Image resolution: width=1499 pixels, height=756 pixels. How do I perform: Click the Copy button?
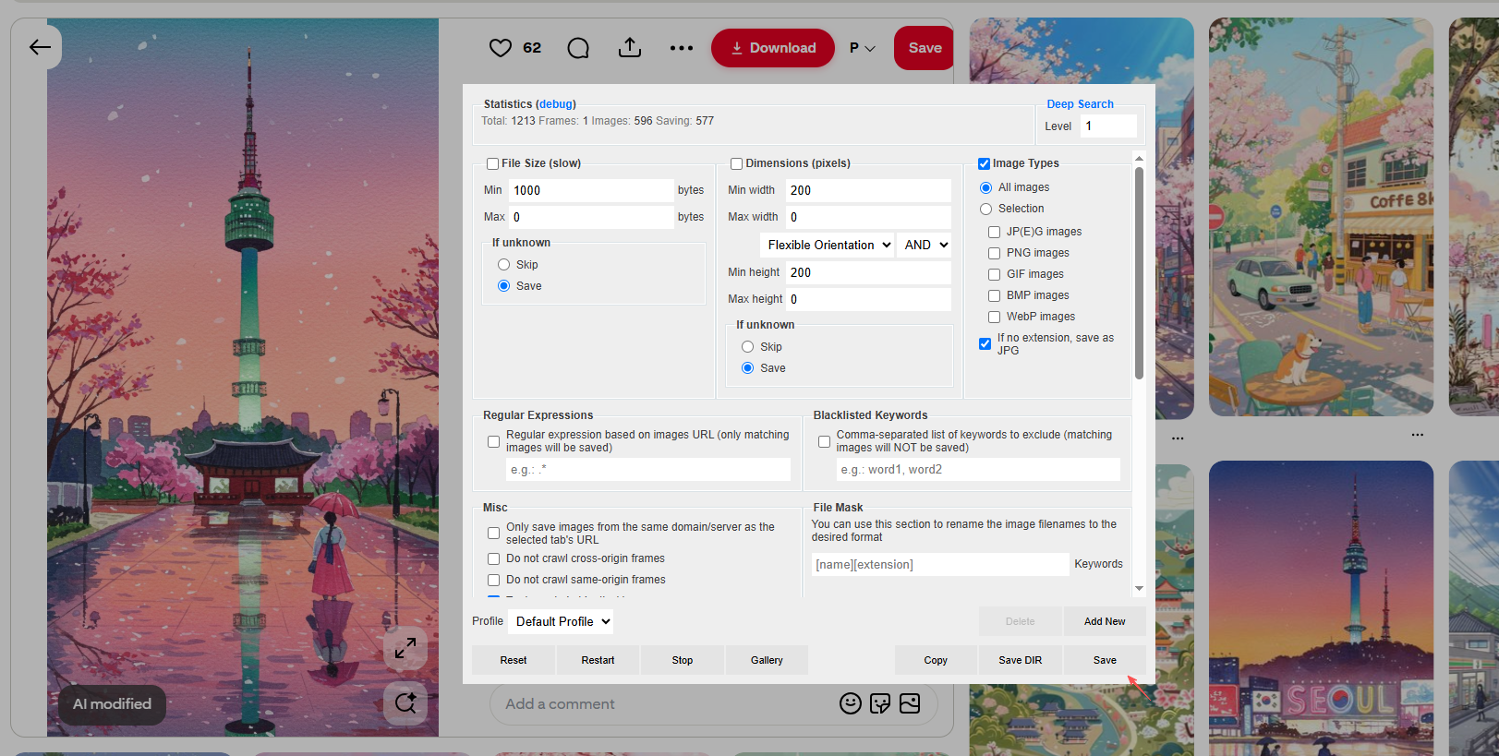tap(936, 660)
